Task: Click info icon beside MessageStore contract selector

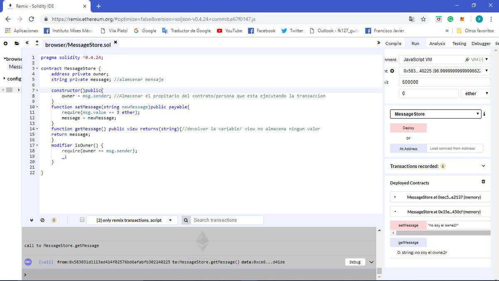Action: click(484, 114)
